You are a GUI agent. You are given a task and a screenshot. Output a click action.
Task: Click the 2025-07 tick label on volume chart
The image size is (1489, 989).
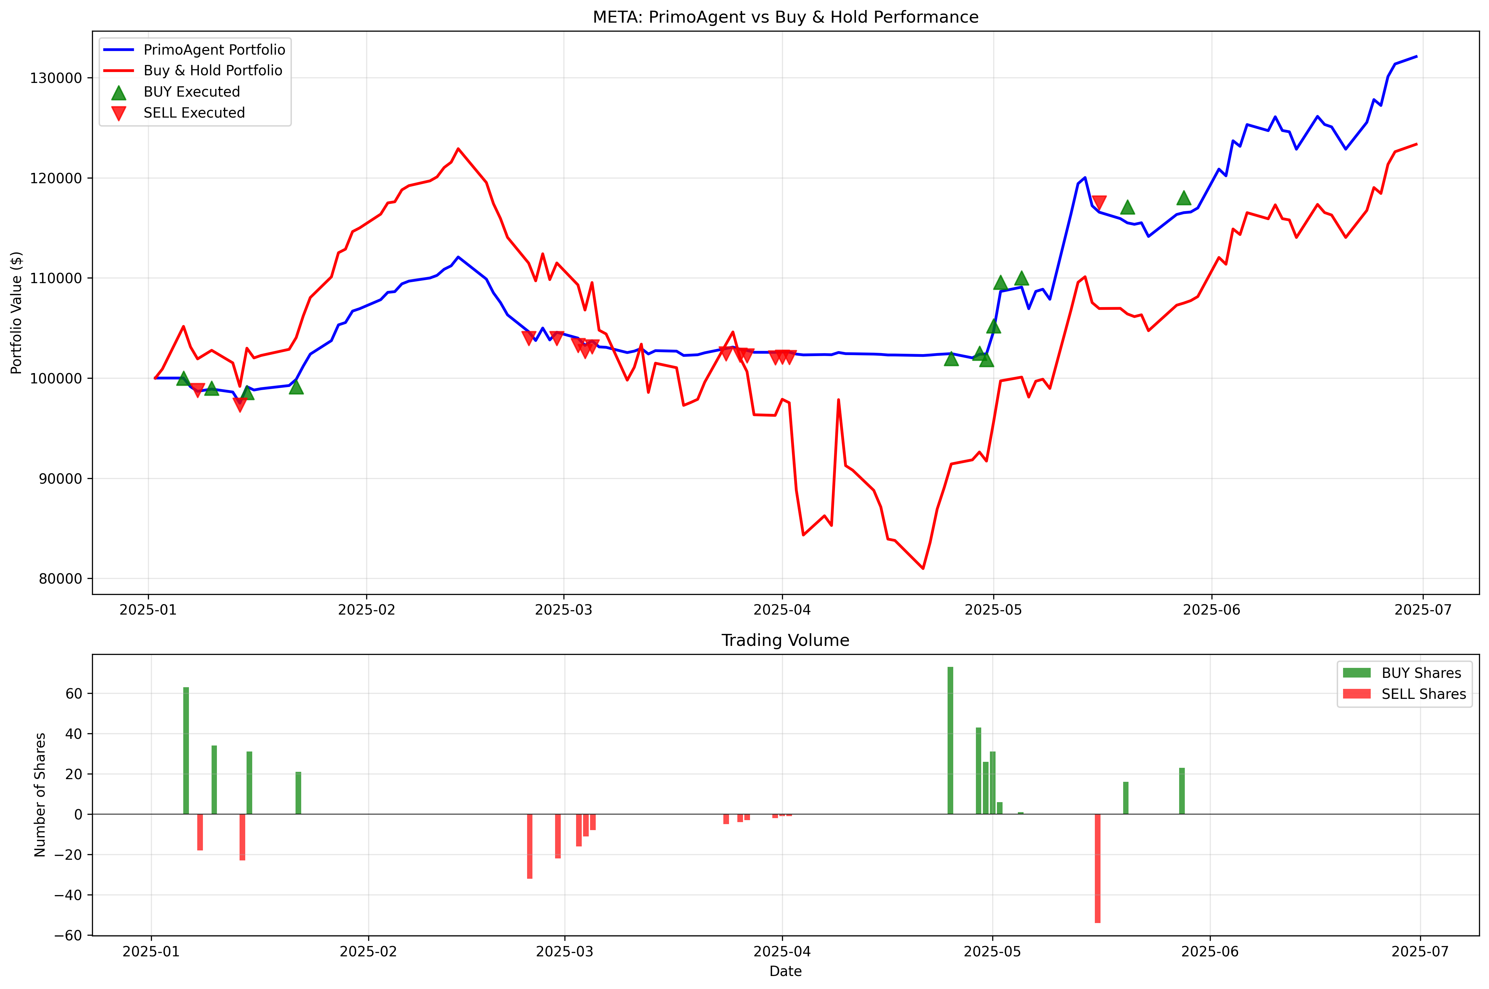click(x=1420, y=951)
